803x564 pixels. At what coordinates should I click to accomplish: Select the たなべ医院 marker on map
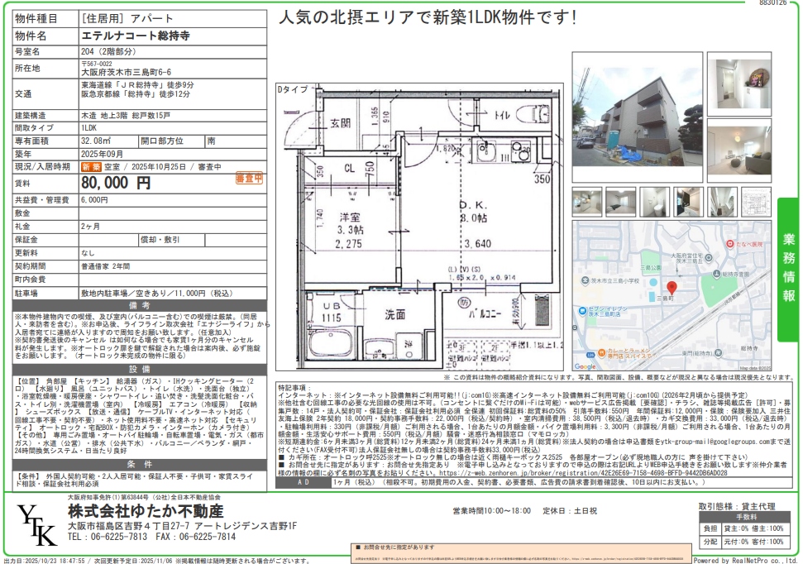[x=730, y=245]
